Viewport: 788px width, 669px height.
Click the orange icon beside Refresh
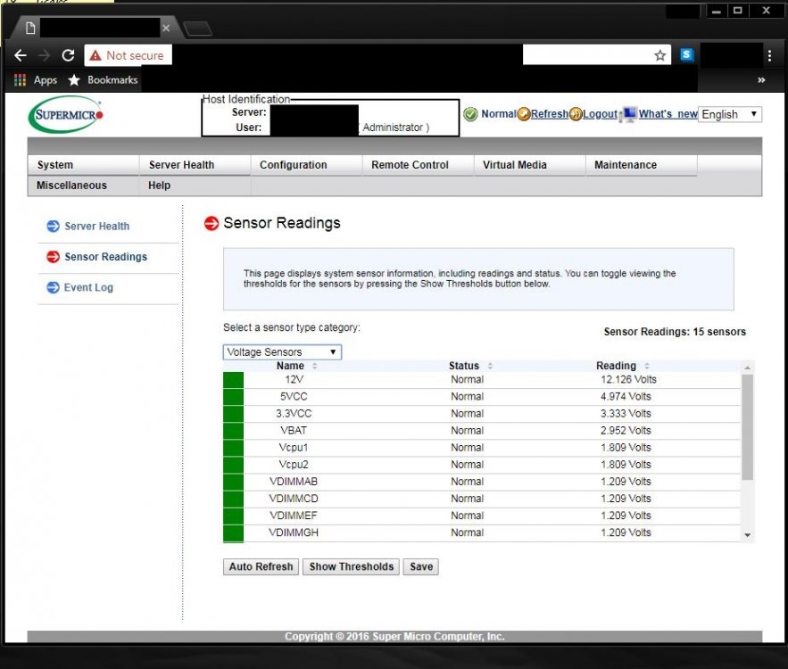pos(524,114)
